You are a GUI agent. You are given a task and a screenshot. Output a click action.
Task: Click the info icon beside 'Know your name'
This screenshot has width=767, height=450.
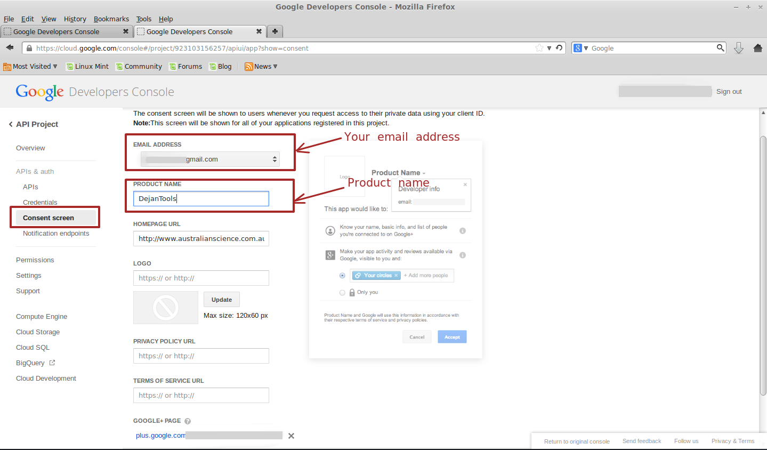pos(463,231)
